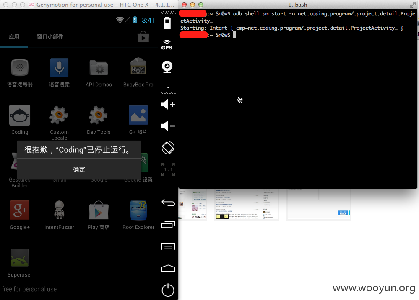Launch the Root Explorer app
419x300 pixels.
click(138, 215)
